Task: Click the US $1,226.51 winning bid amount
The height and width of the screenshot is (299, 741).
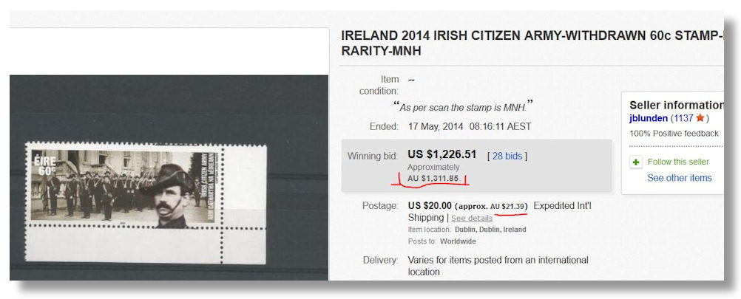Action: [x=443, y=155]
